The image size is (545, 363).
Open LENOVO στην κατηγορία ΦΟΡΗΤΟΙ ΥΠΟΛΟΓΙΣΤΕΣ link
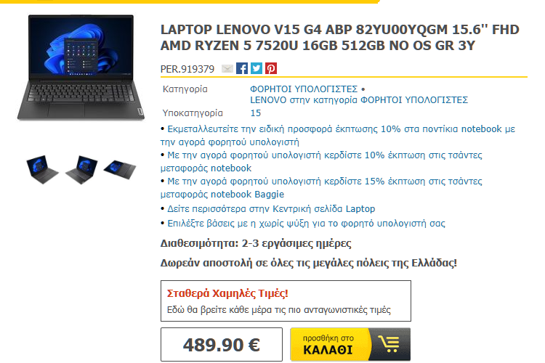[359, 100]
